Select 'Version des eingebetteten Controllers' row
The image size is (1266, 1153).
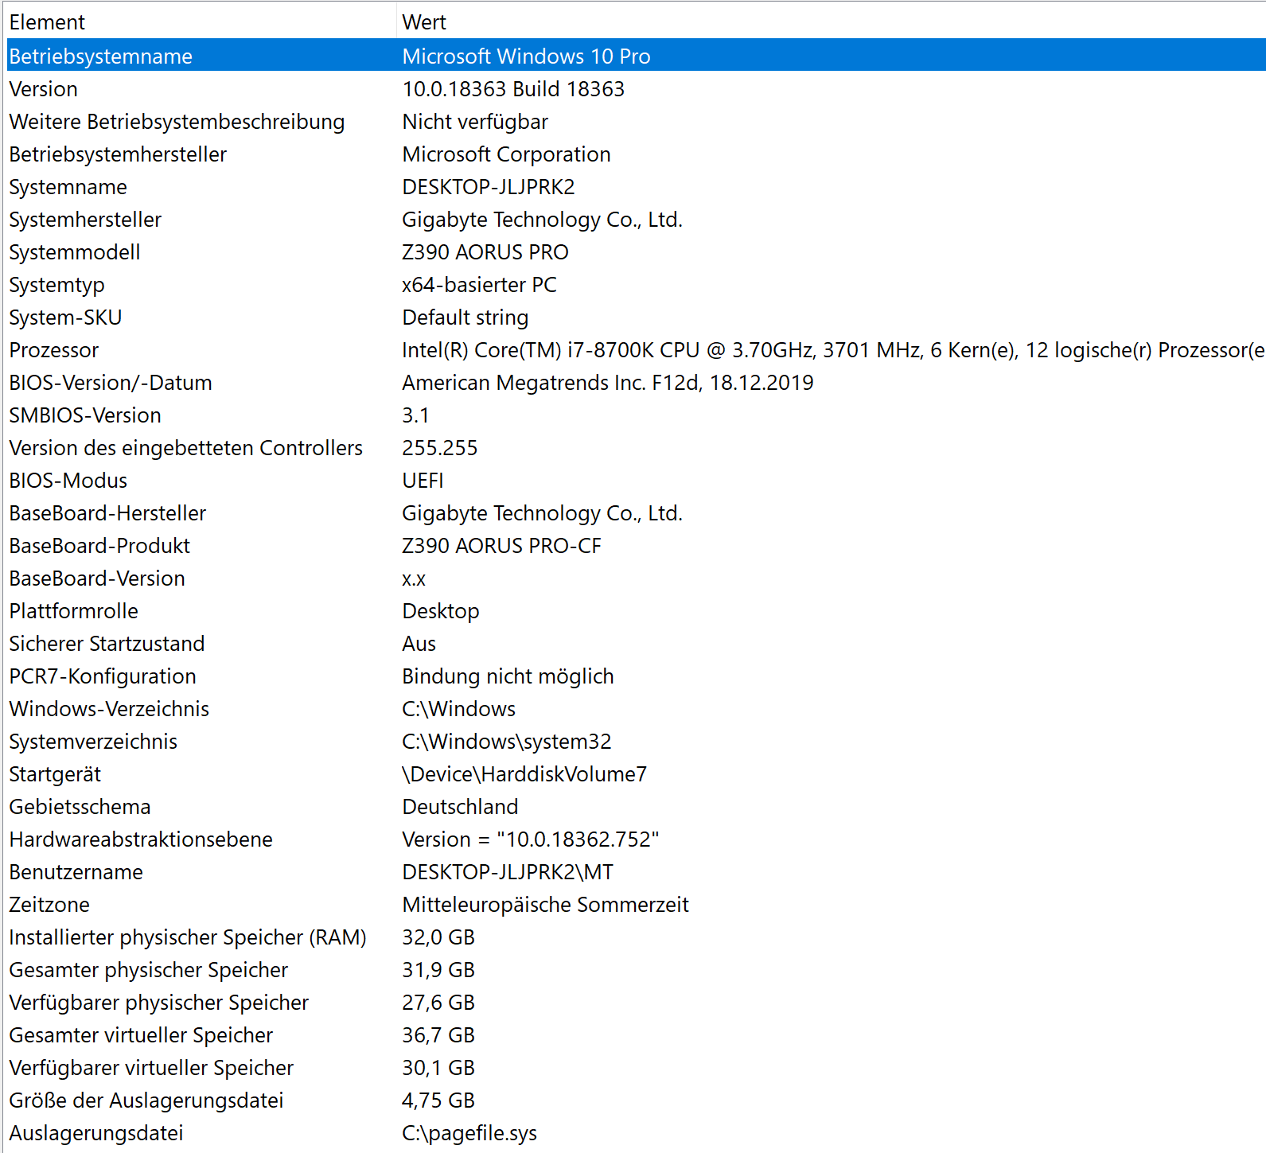coord(636,448)
